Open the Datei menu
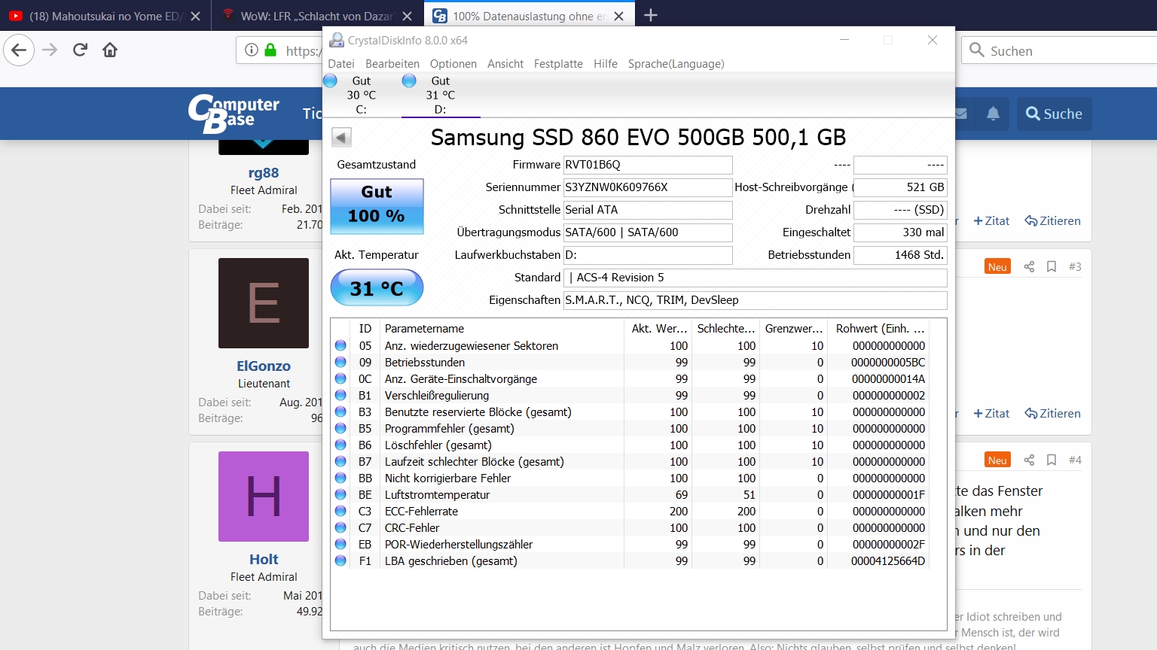Screen dimensions: 1157x650 341,64
